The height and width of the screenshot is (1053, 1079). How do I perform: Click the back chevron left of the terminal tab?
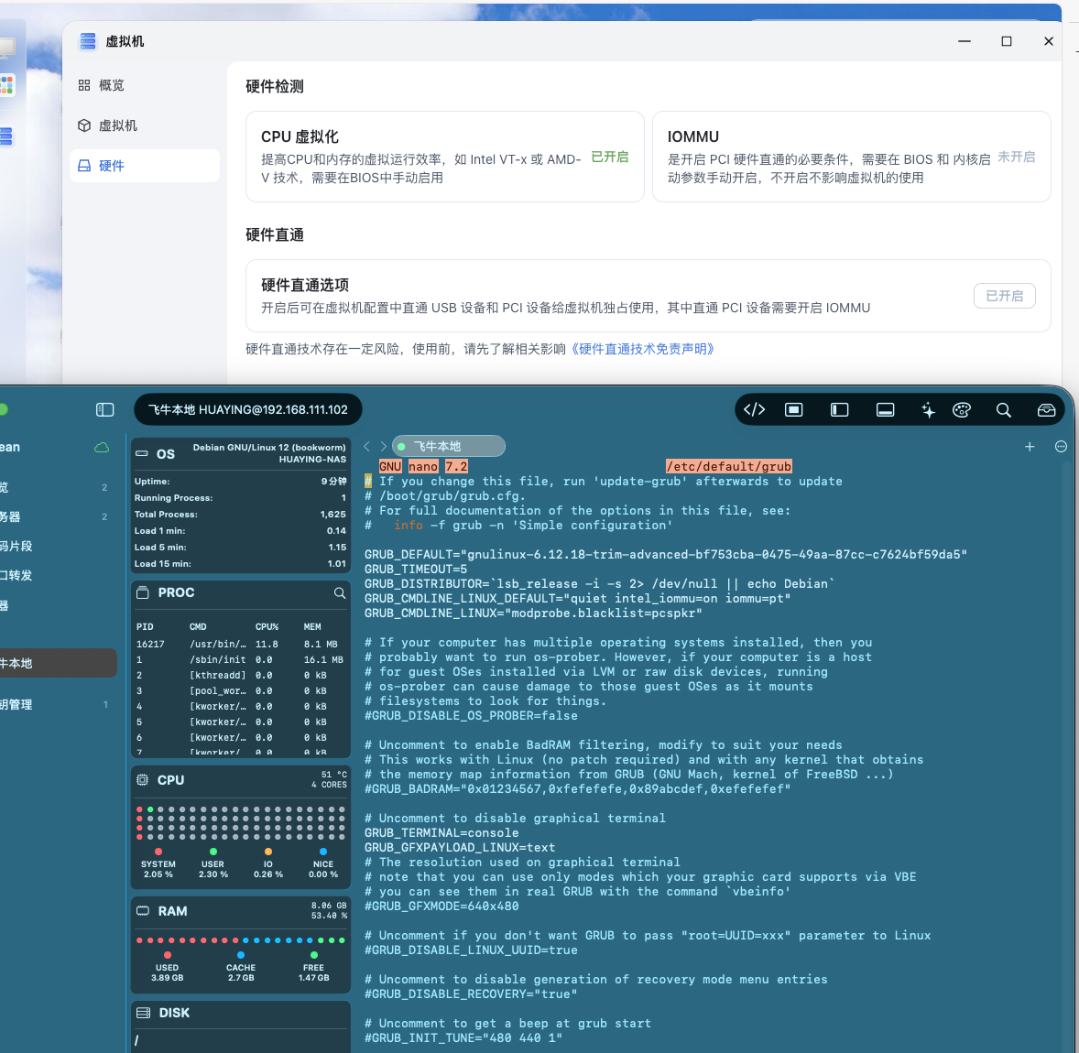coord(366,446)
